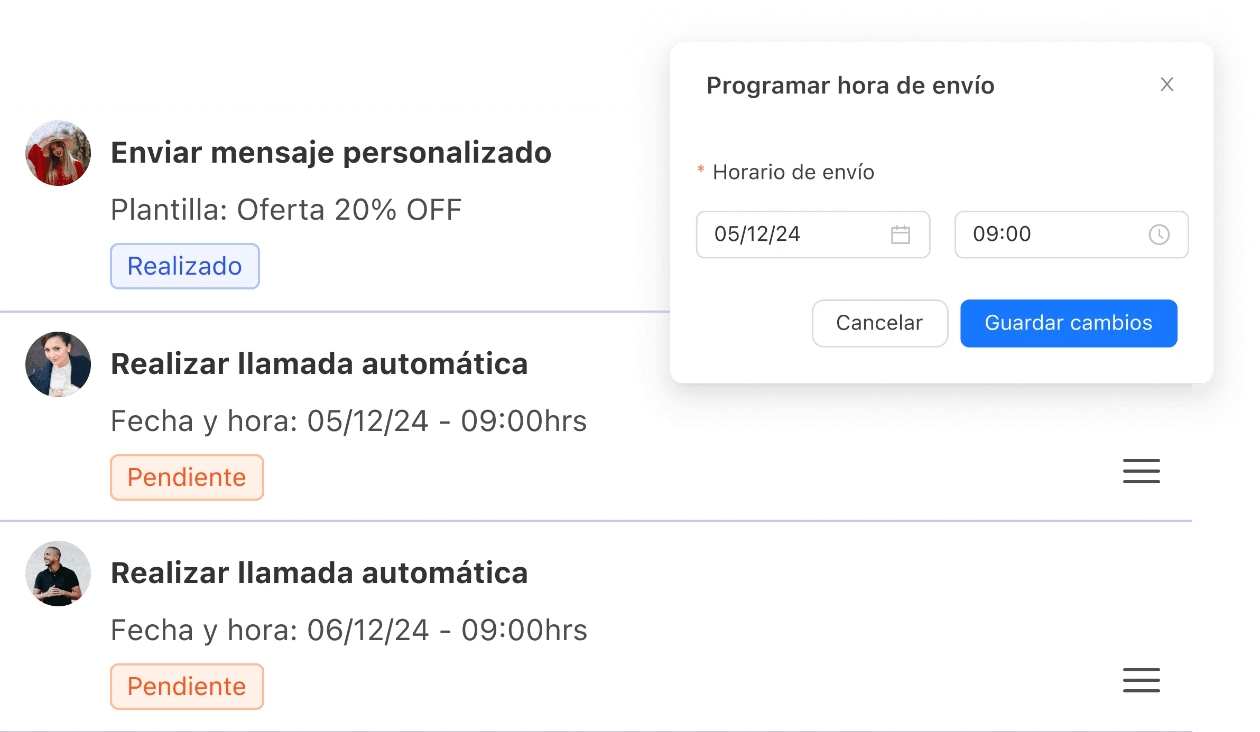
Task: Click the avatar of woman in red
Action: point(58,153)
